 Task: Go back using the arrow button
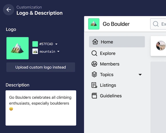coord(9,10)
